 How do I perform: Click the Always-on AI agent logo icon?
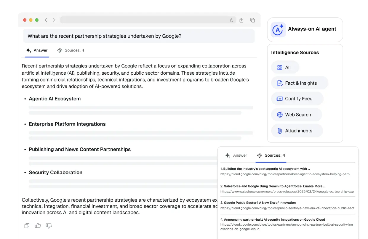click(x=278, y=30)
